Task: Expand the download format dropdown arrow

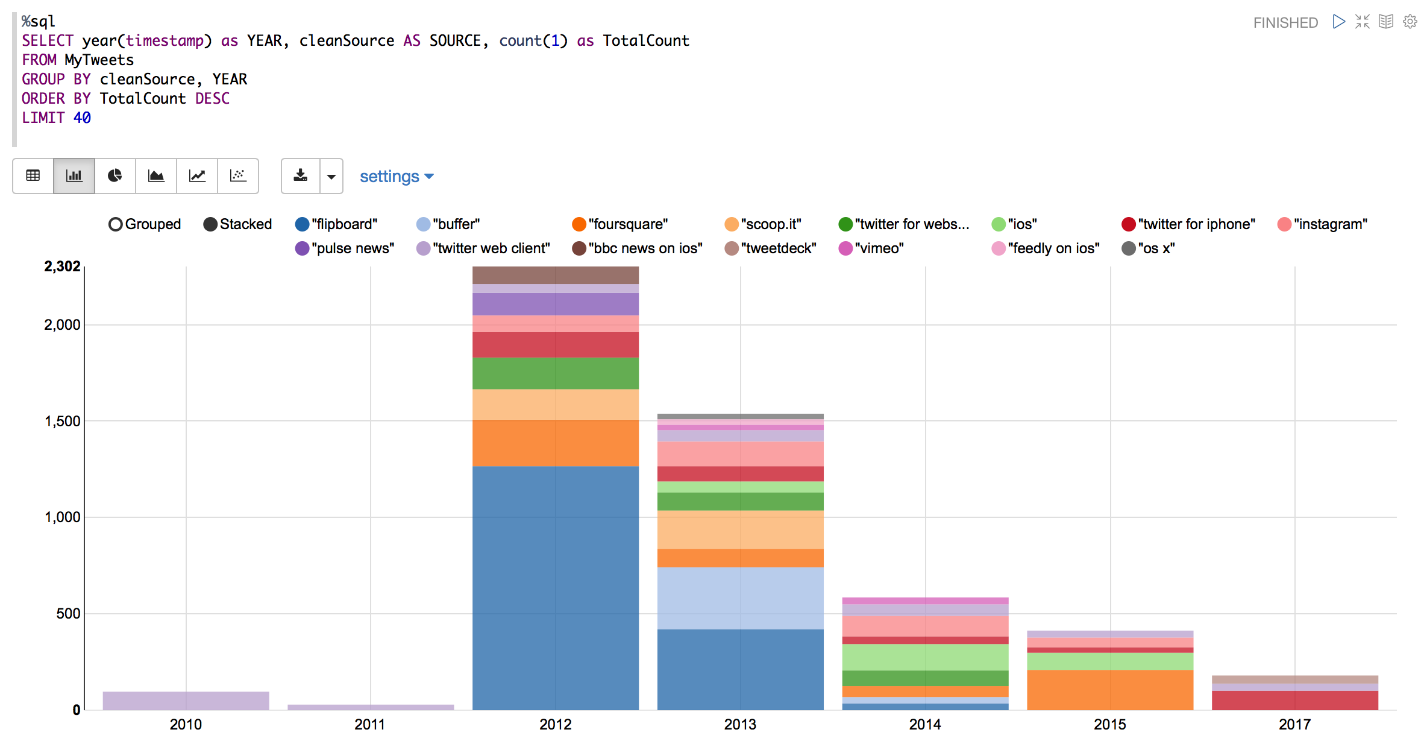Action: [331, 176]
